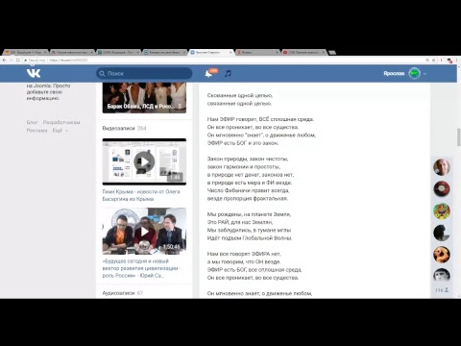Switch to the third browser tab
The image size is (461, 346).
(x=118, y=52)
